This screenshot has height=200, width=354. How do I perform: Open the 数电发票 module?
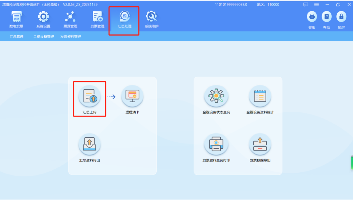pos(16,19)
